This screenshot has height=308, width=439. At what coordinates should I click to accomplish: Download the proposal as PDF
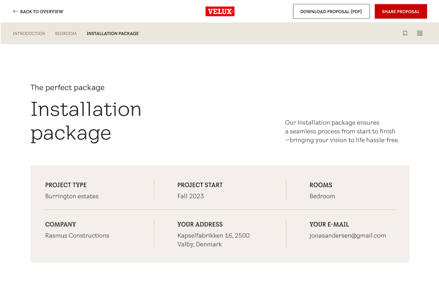[x=331, y=12]
